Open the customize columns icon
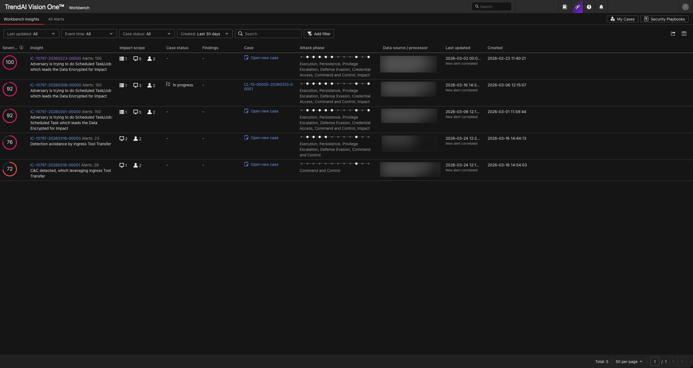This screenshot has width=693, height=368. [x=684, y=34]
